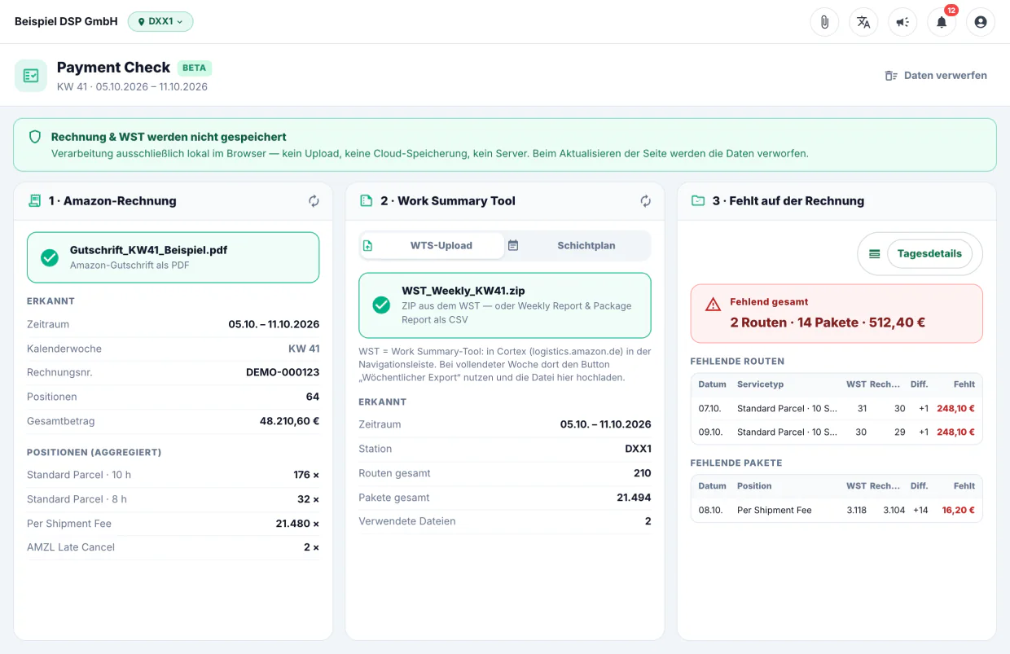Click the Fehlende Routen section heading
The height and width of the screenshot is (654, 1010).
[x=737, y=361]
